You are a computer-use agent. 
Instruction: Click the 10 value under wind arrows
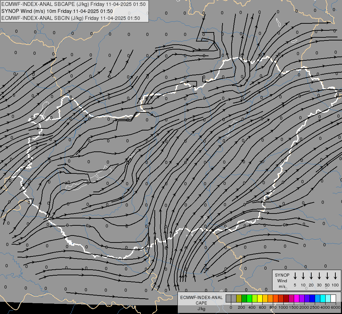(303, 285)
